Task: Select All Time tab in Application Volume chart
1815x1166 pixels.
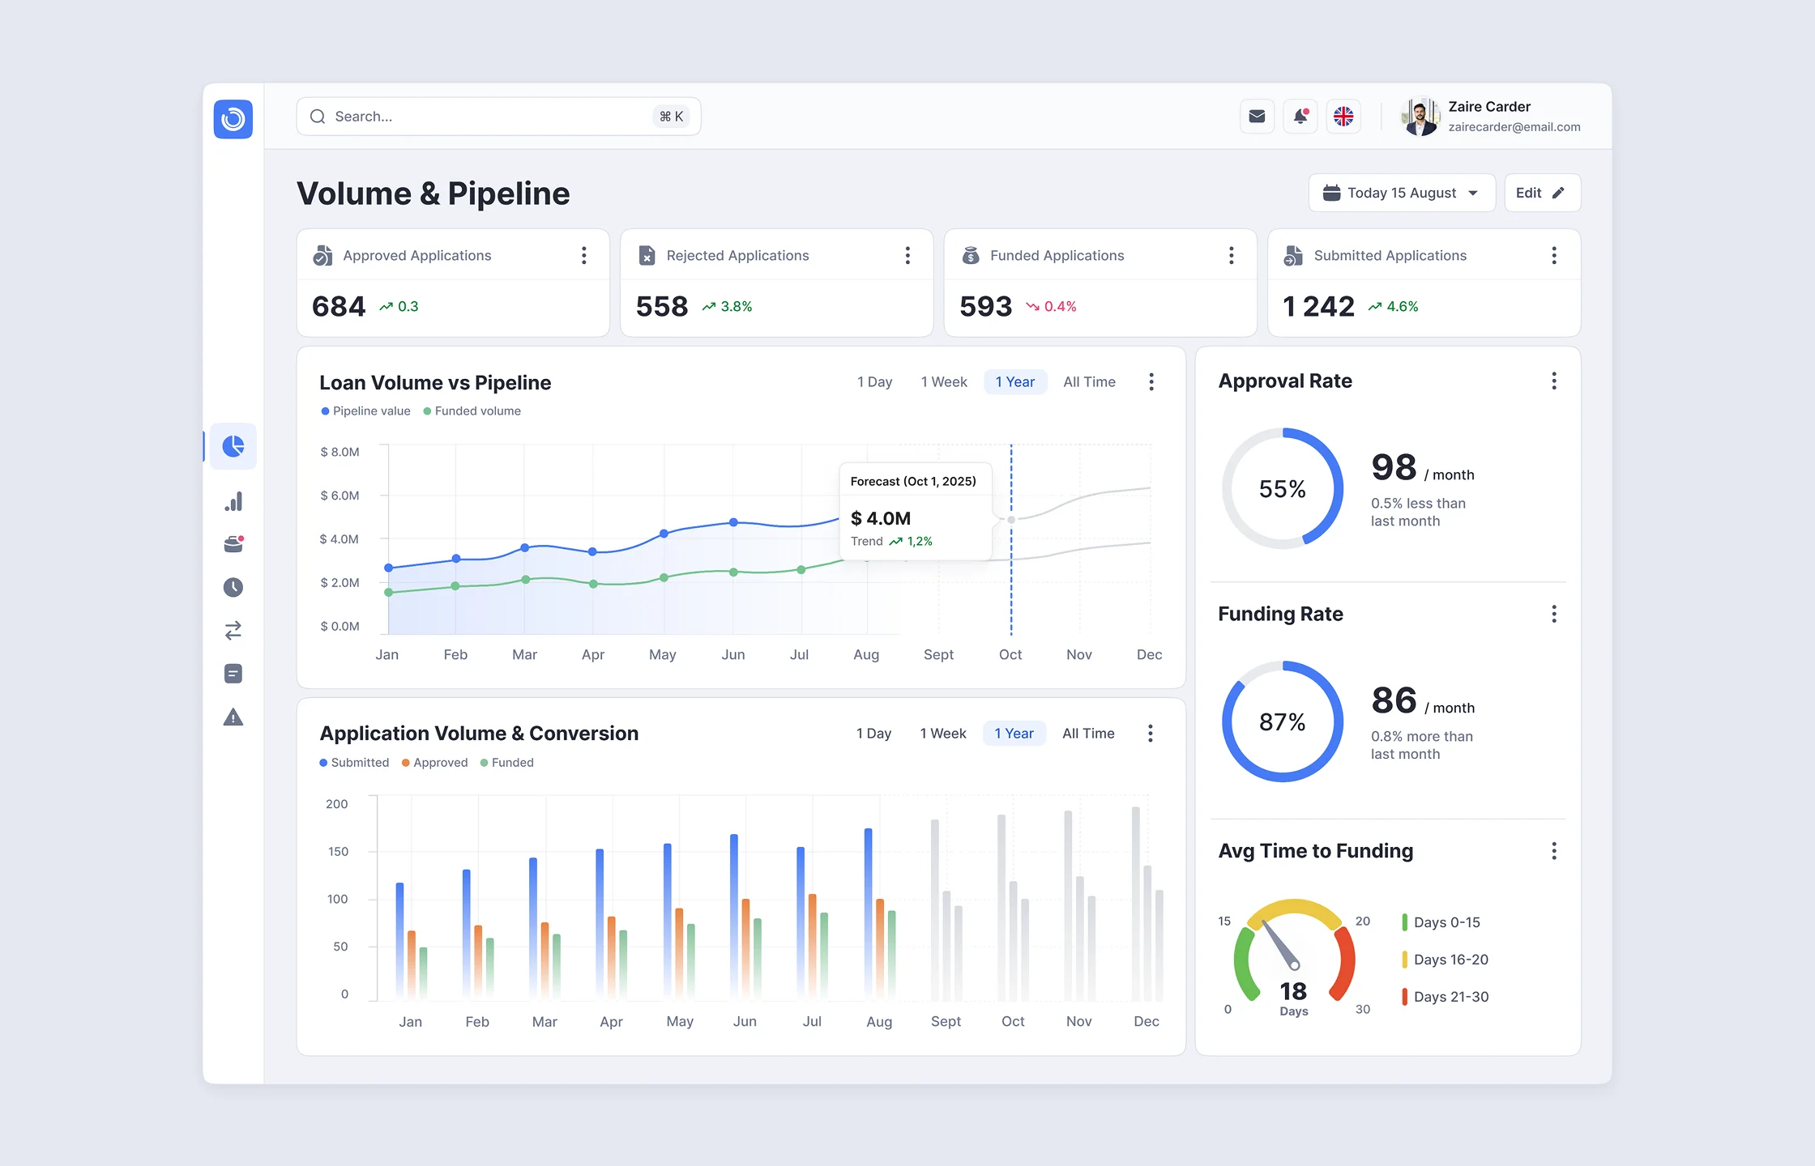Action: 1087,734
